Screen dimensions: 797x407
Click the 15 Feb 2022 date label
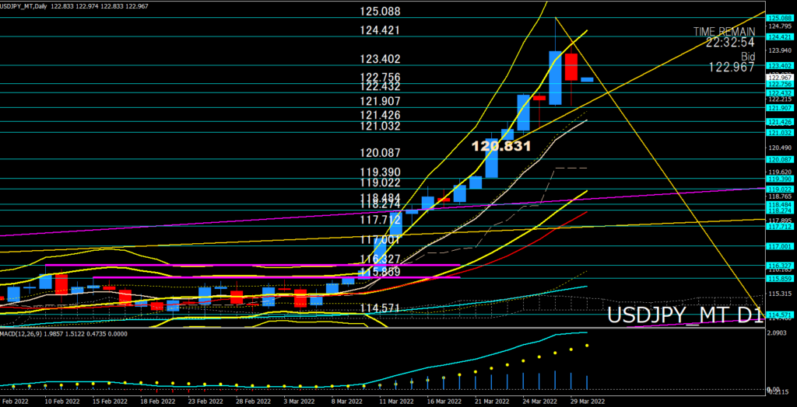click(x=110, y=401)
